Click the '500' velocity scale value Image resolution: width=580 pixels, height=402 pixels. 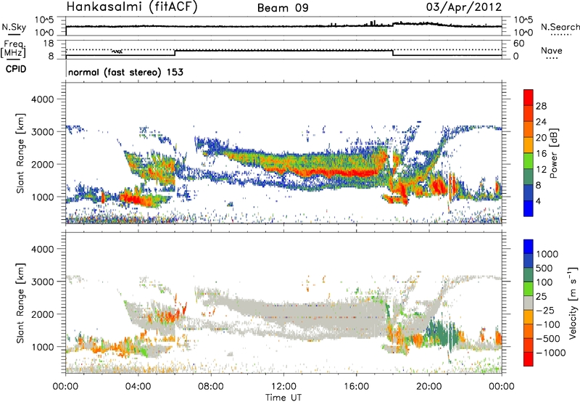pyautogui.click(x=544, y=268)
